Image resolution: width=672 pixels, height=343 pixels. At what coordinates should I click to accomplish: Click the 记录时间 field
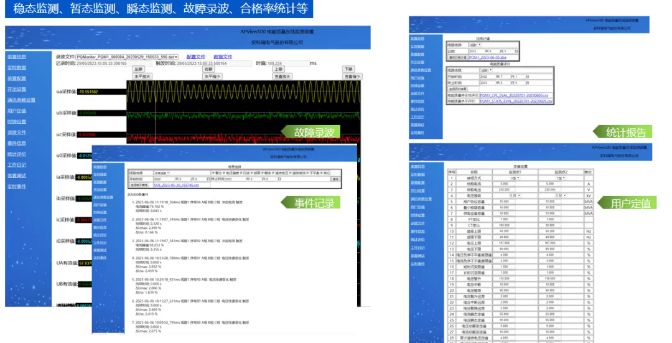113,63
